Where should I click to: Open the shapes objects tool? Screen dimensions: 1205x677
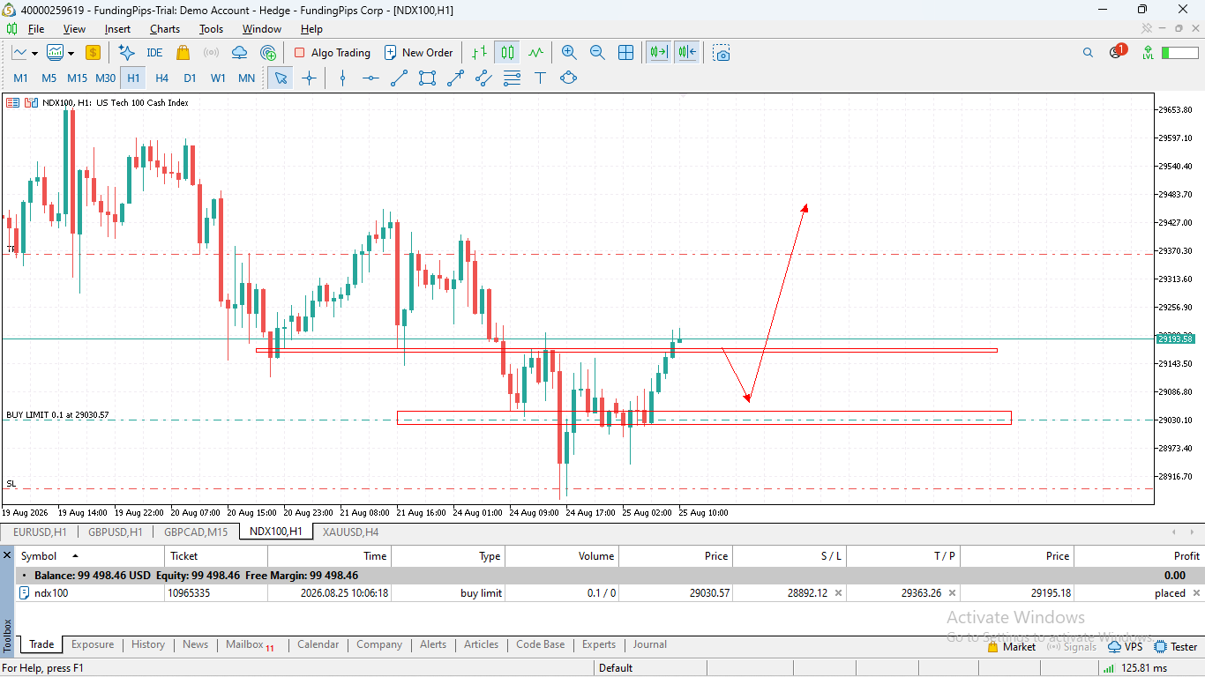click(568, 78)
